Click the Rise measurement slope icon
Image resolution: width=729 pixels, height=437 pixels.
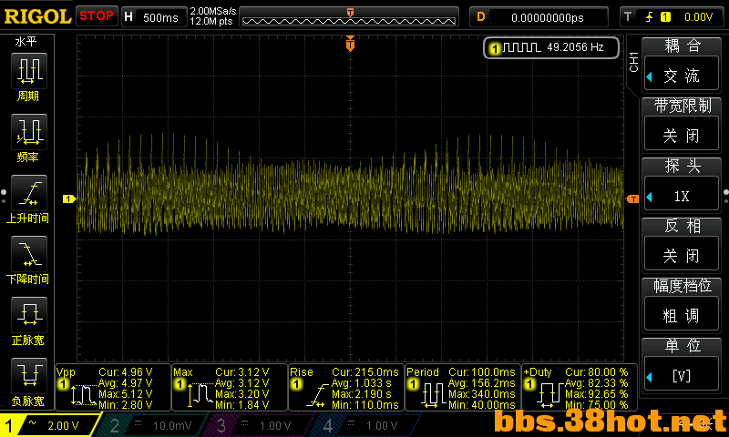click(x=317, y=395)
